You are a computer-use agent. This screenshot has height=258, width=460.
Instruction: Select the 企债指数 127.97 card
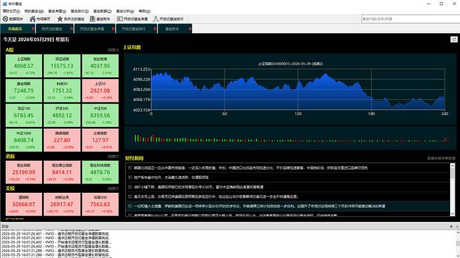tap(100, 140)
